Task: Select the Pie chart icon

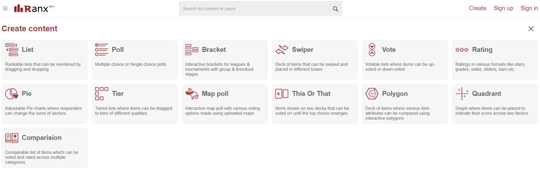Action: 12,94
